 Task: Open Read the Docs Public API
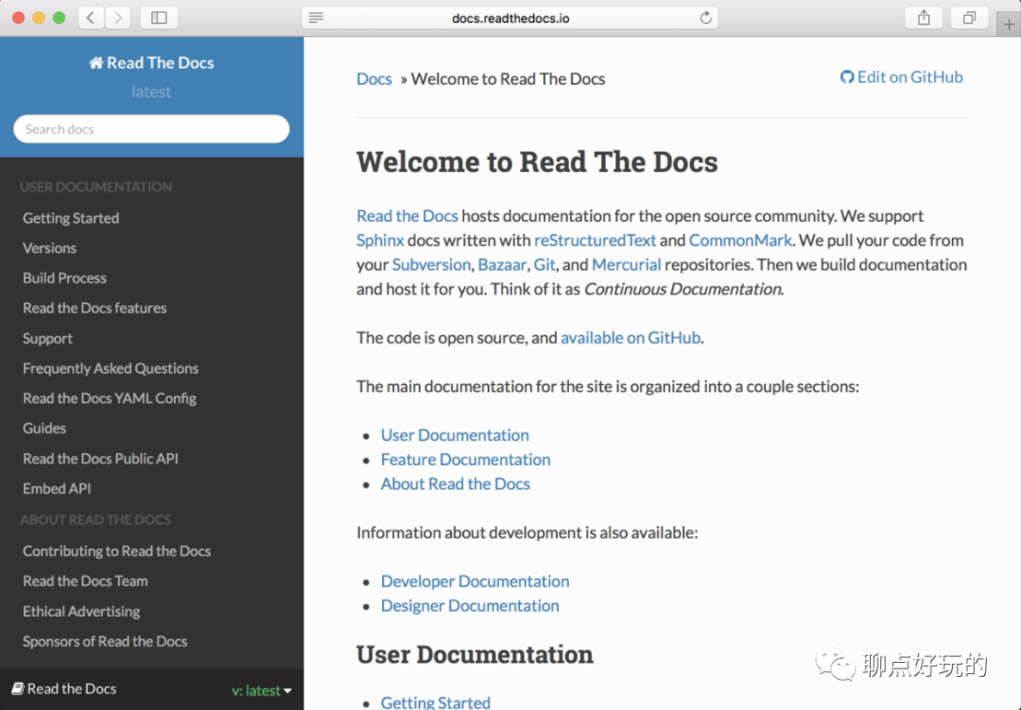tap(100, 458)
